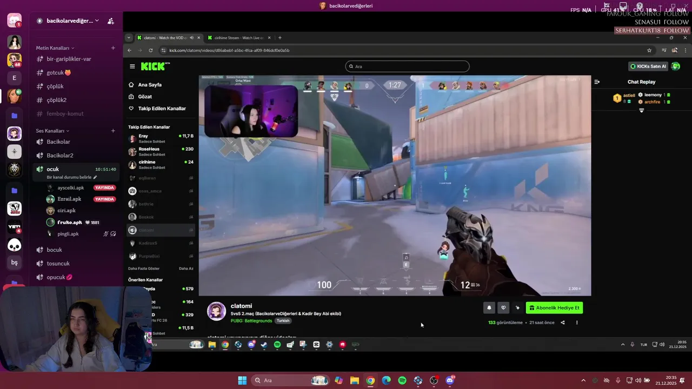The height and width of the screenshot is (389, 692).
Task: Collapse Chat Replay panel with arrow icon
Action: [x=597, y=82]
